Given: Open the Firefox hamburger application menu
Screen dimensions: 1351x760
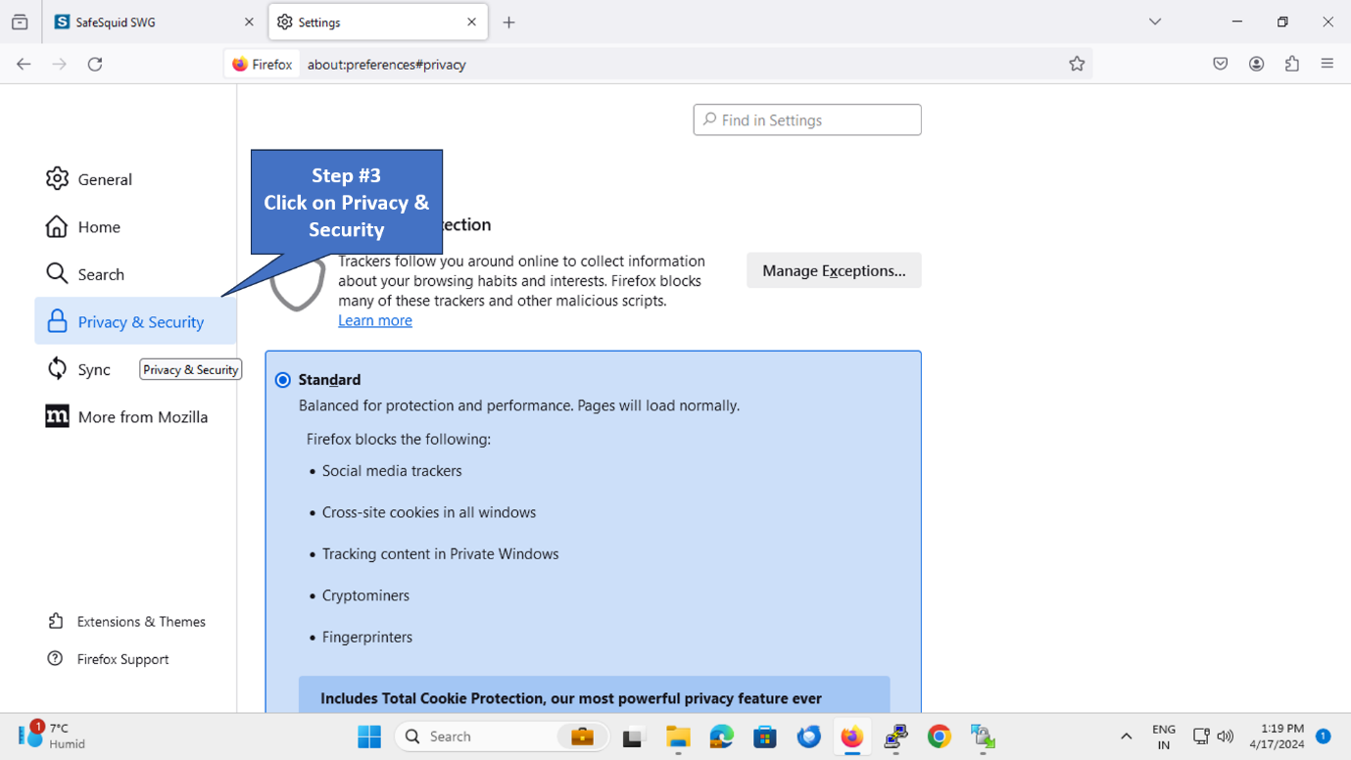Looking at the screenshot, I should pyautogui.click(x=1327, y=64).
